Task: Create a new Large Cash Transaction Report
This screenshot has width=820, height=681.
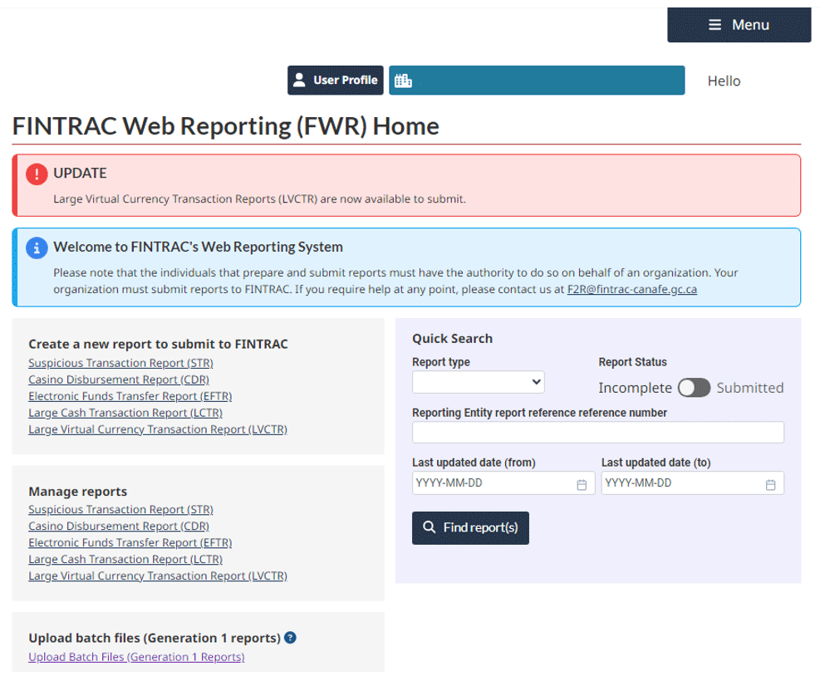Action: (125, 413)
